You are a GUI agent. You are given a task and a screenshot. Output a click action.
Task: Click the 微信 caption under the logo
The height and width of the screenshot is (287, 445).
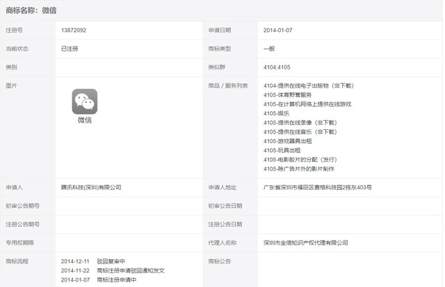[x=85, y=120]
